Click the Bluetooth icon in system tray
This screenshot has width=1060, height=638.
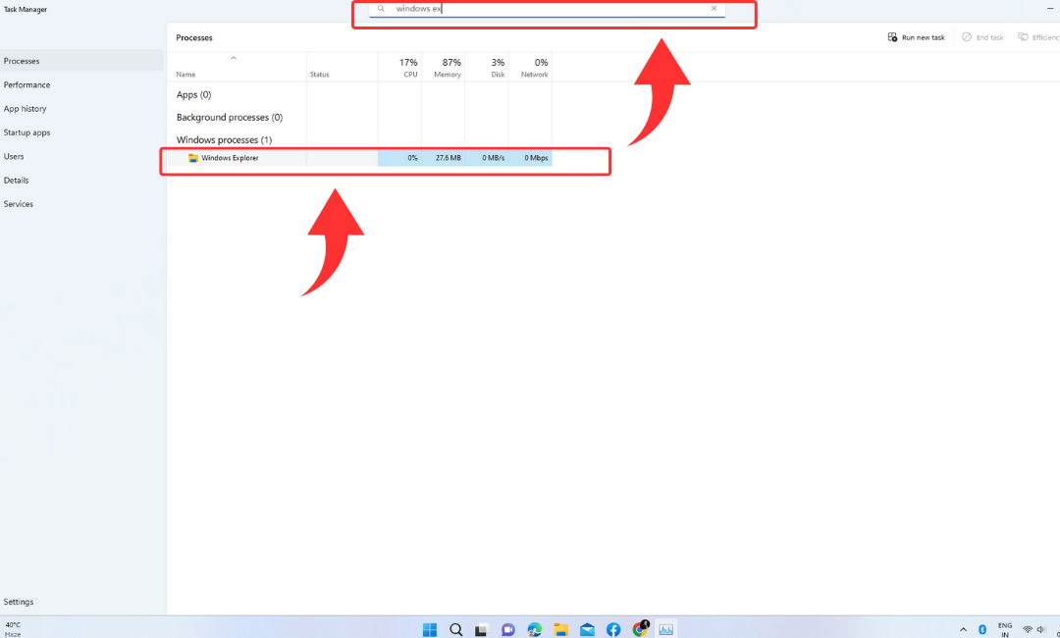click(x=981, y=629)
